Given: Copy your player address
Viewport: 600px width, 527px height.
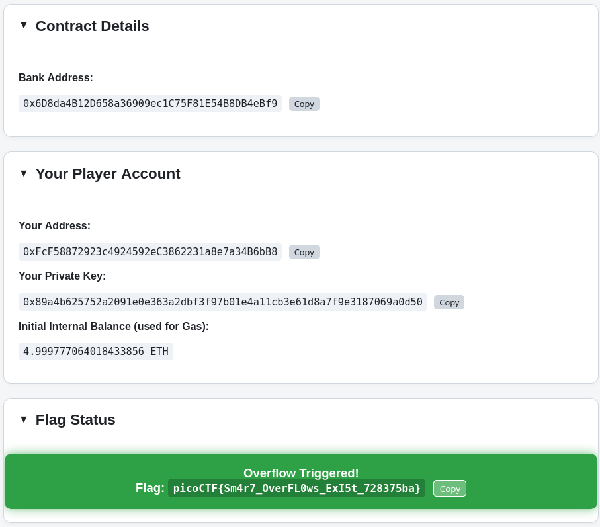Looking at the screenshot, I should coord(304,252).
